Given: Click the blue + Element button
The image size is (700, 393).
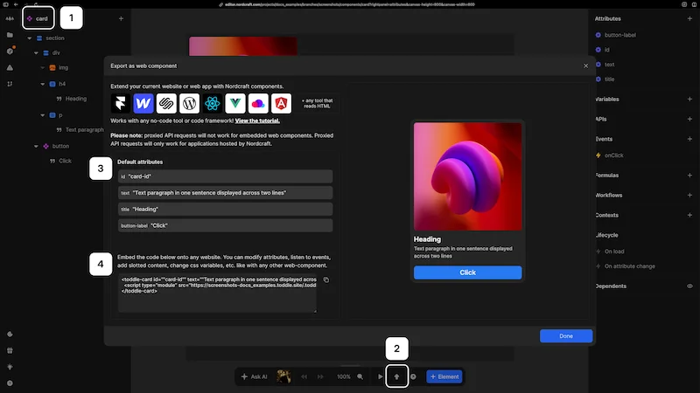Looking at the screenshot, I should [444, 376].
